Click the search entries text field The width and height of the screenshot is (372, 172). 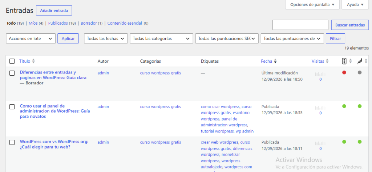[300, 25]
